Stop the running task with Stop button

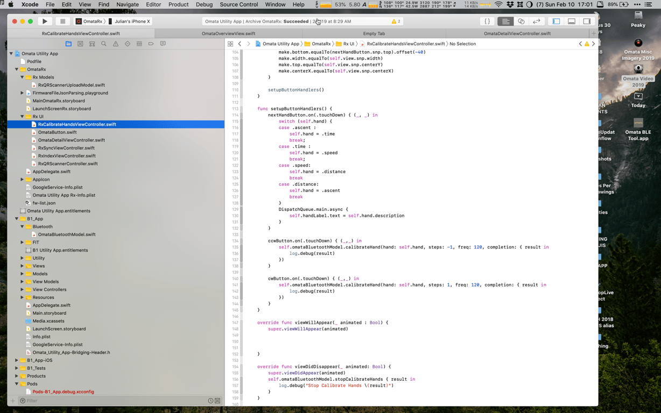point(62,22)
